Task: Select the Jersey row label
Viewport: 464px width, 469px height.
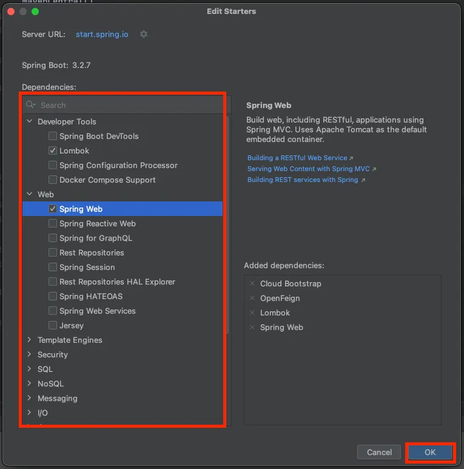Action: point(72,325)
